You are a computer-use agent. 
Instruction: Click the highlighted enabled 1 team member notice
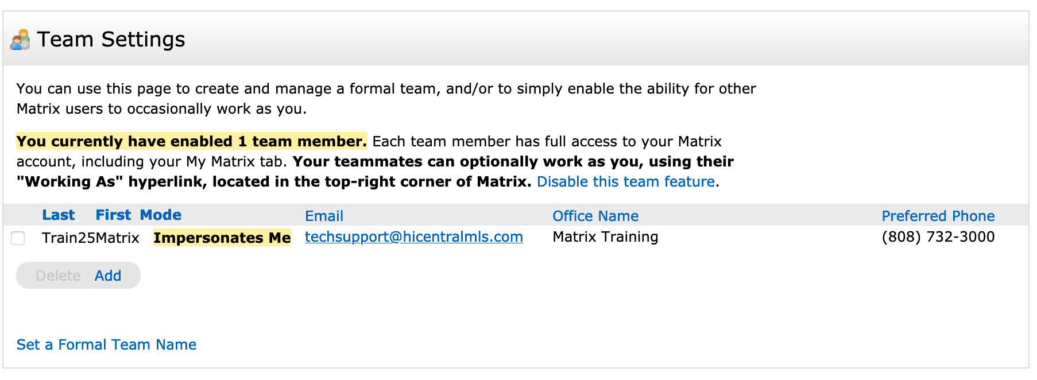coord(191,142)
